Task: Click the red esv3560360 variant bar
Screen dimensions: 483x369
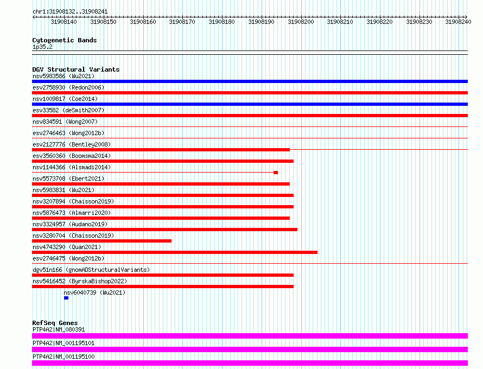Action: pyautogui.click(x=163, y=161)
